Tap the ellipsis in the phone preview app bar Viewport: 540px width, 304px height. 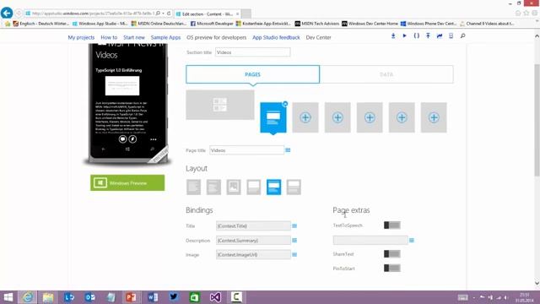(154, 139)
